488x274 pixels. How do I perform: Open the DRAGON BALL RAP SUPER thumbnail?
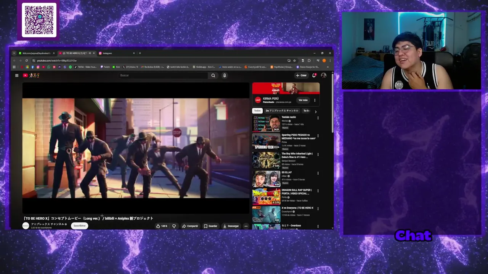click(x=266, y=197)
